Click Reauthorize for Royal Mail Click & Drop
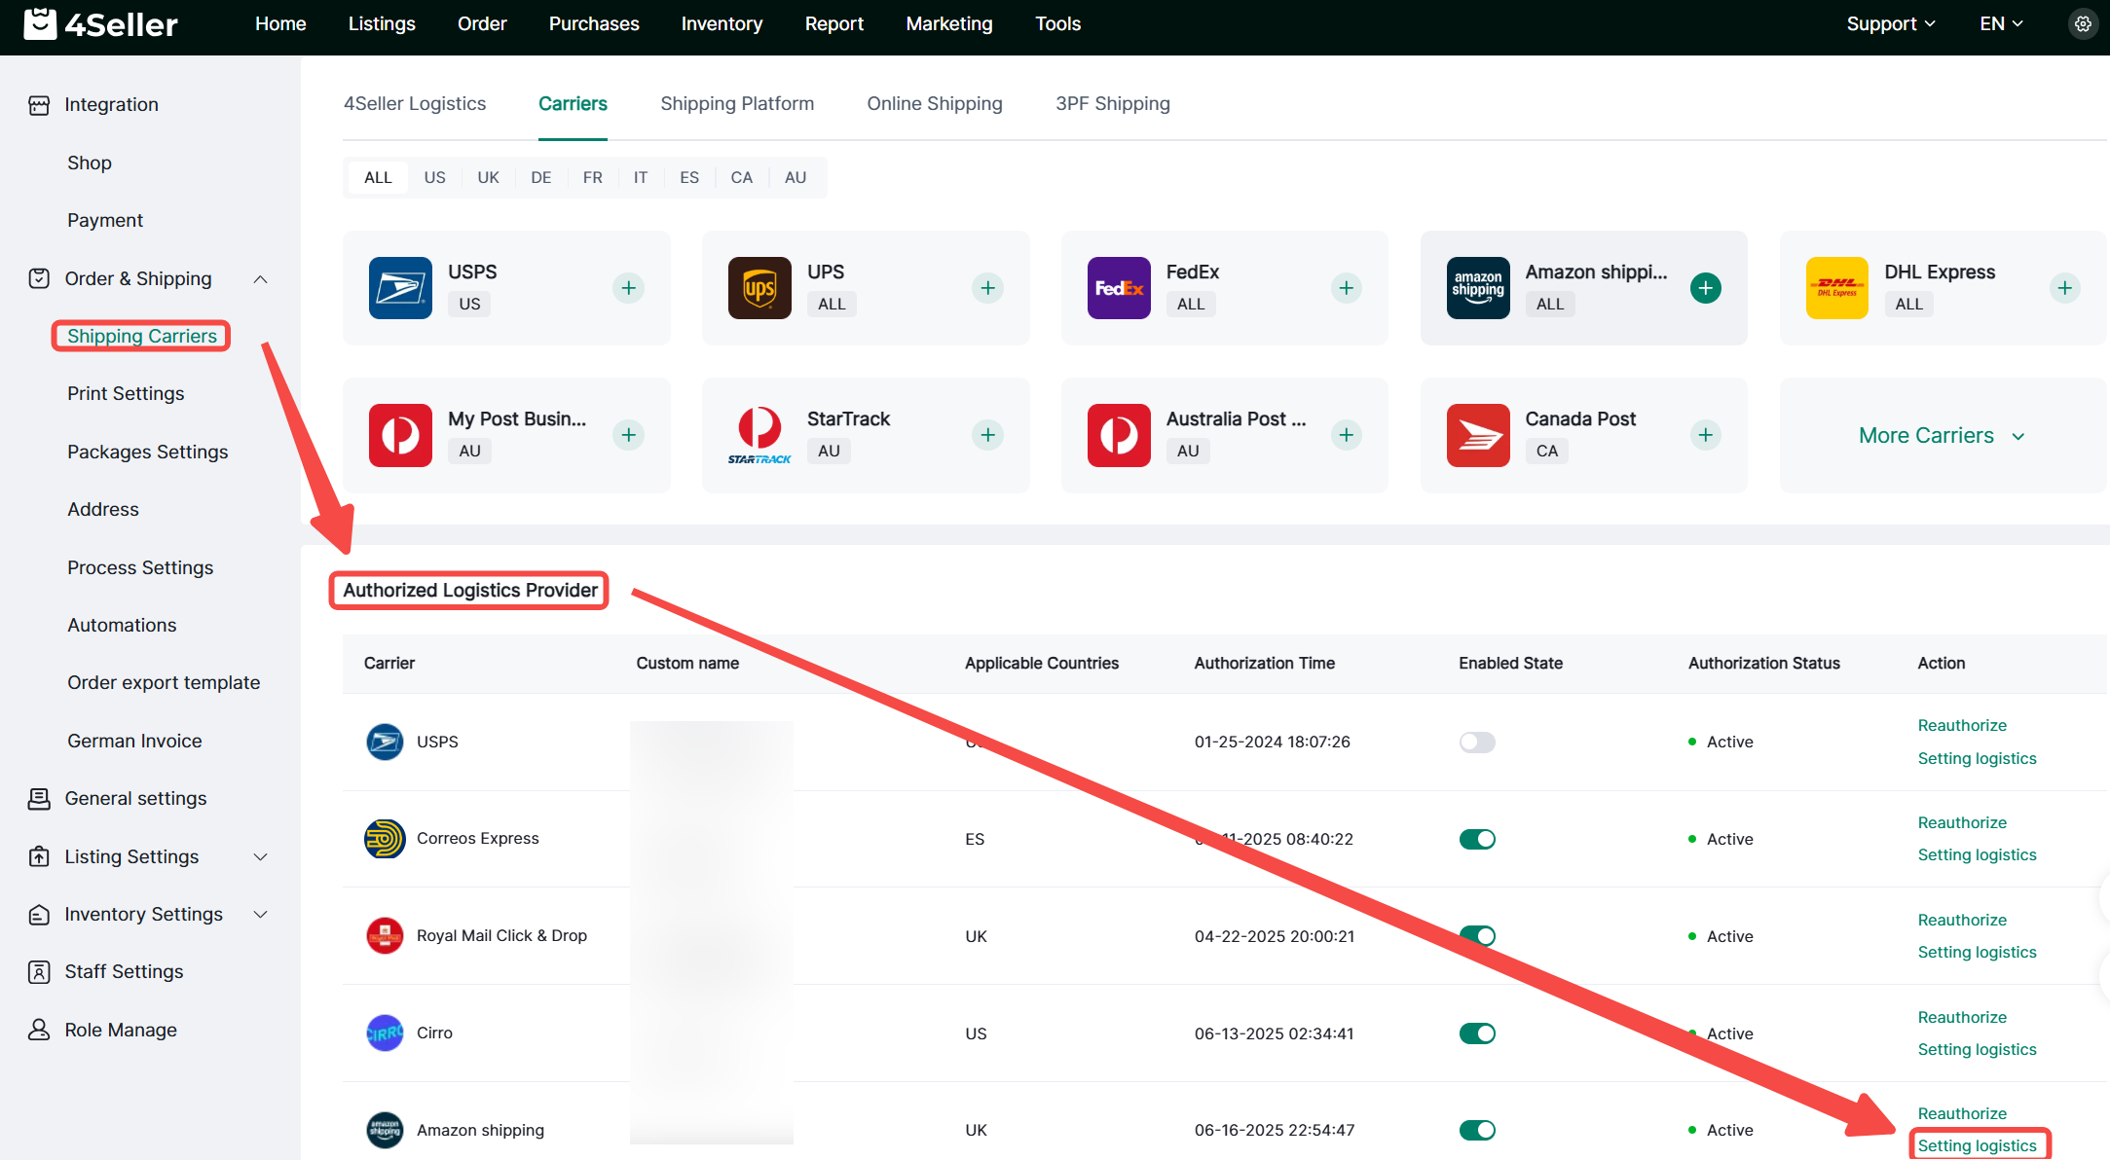Viewport: 2110px width, 1160px height. pos(1961,920)
